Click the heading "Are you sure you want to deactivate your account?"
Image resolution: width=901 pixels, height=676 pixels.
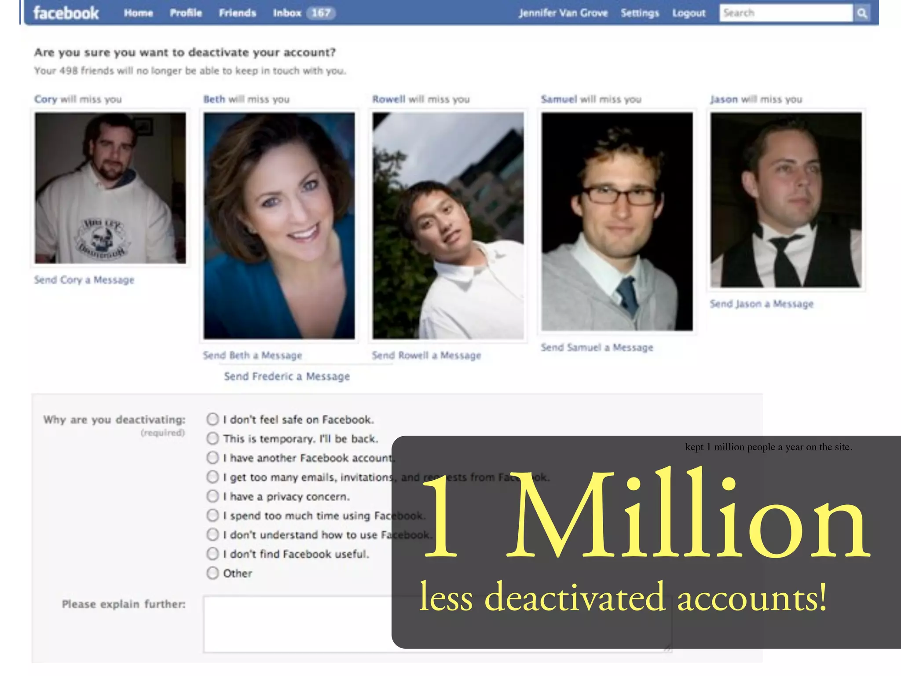point(185,52)
